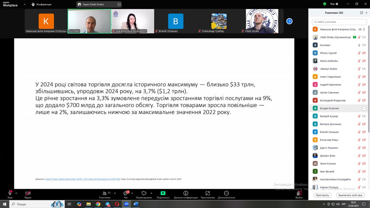Open the Чат panel icon
This screenshot has height=208, width=370.
click(126, 193)
